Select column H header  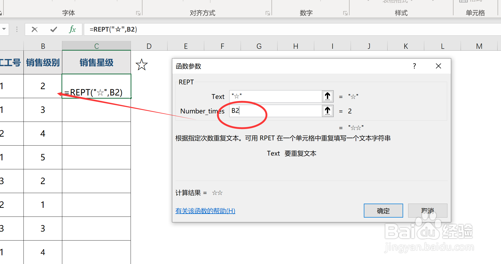pyautogui.click(x=296, y=46)
